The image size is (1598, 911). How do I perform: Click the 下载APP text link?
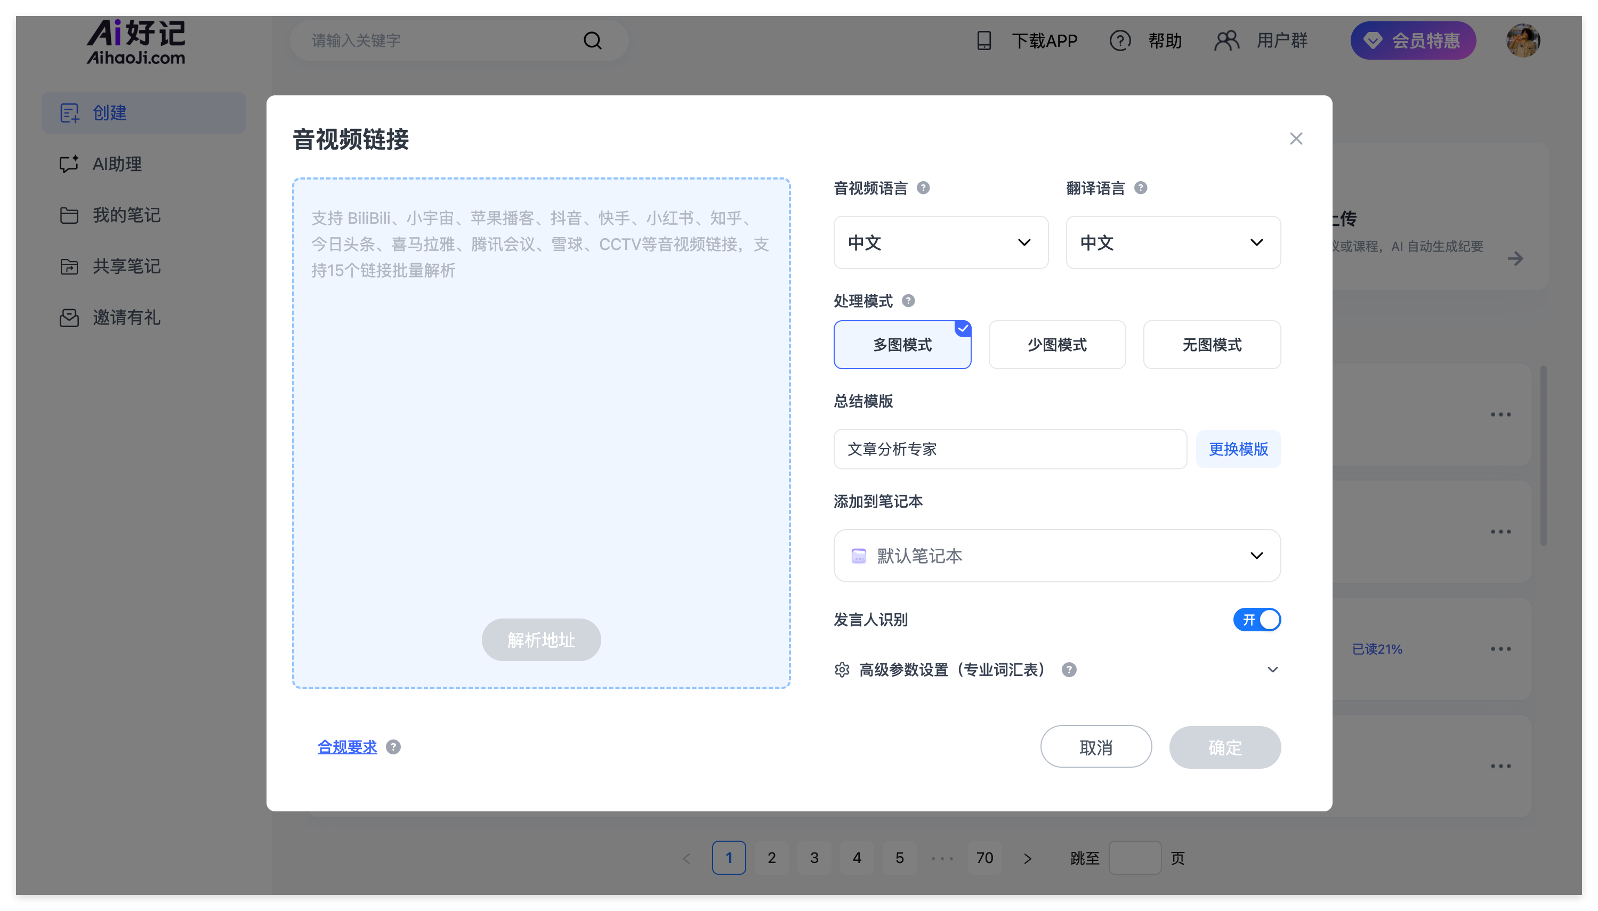coord(1044,40)
